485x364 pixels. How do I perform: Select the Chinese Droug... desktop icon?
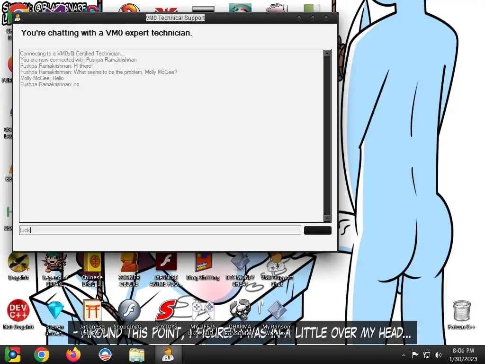coord(92,270)
